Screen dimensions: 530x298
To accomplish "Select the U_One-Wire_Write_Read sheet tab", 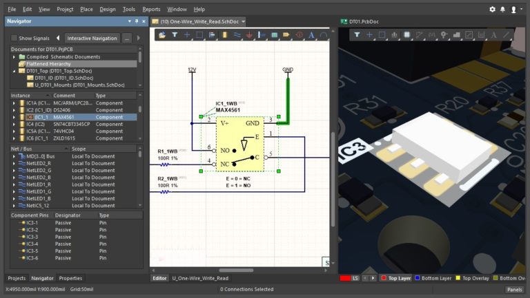I will click(200, 278).
